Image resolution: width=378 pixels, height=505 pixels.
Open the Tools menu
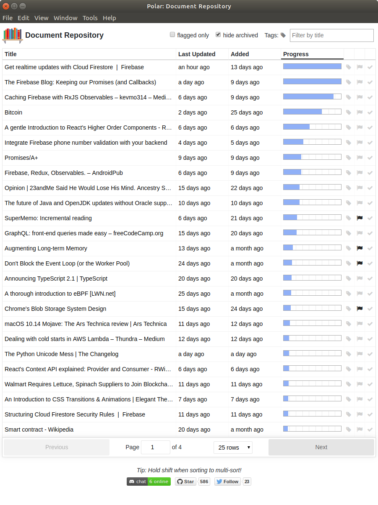coord(90,18)
